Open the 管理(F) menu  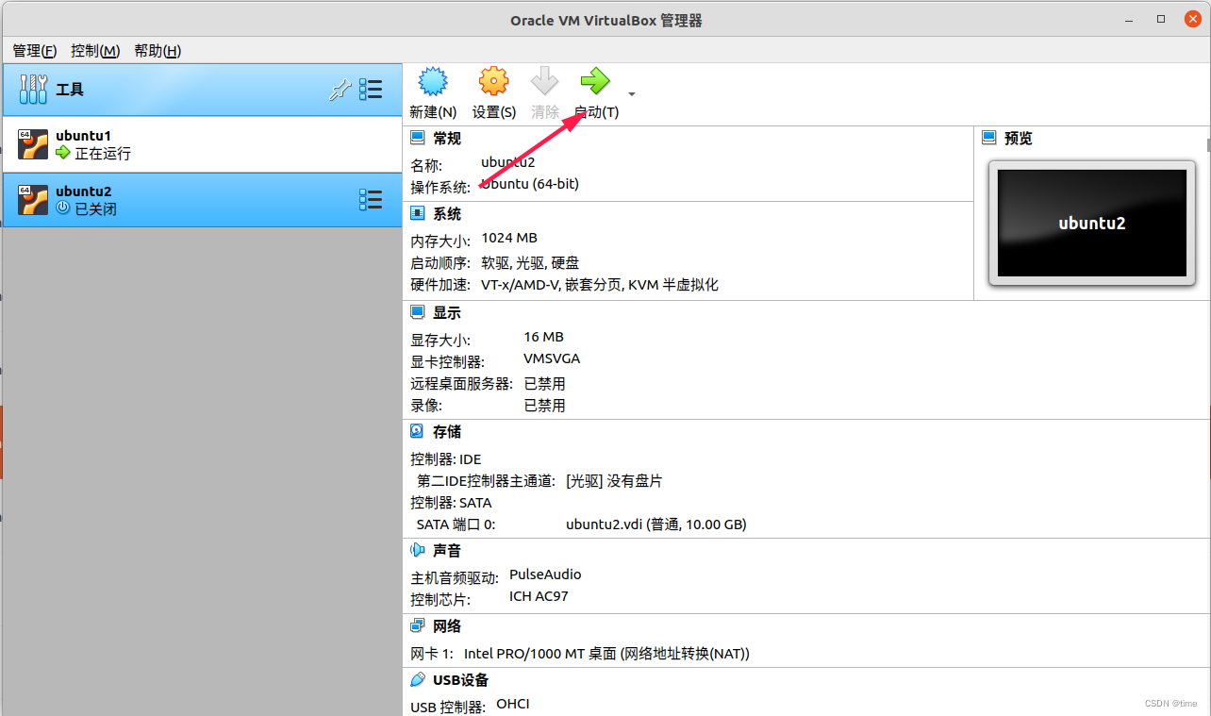click(35, 51)
